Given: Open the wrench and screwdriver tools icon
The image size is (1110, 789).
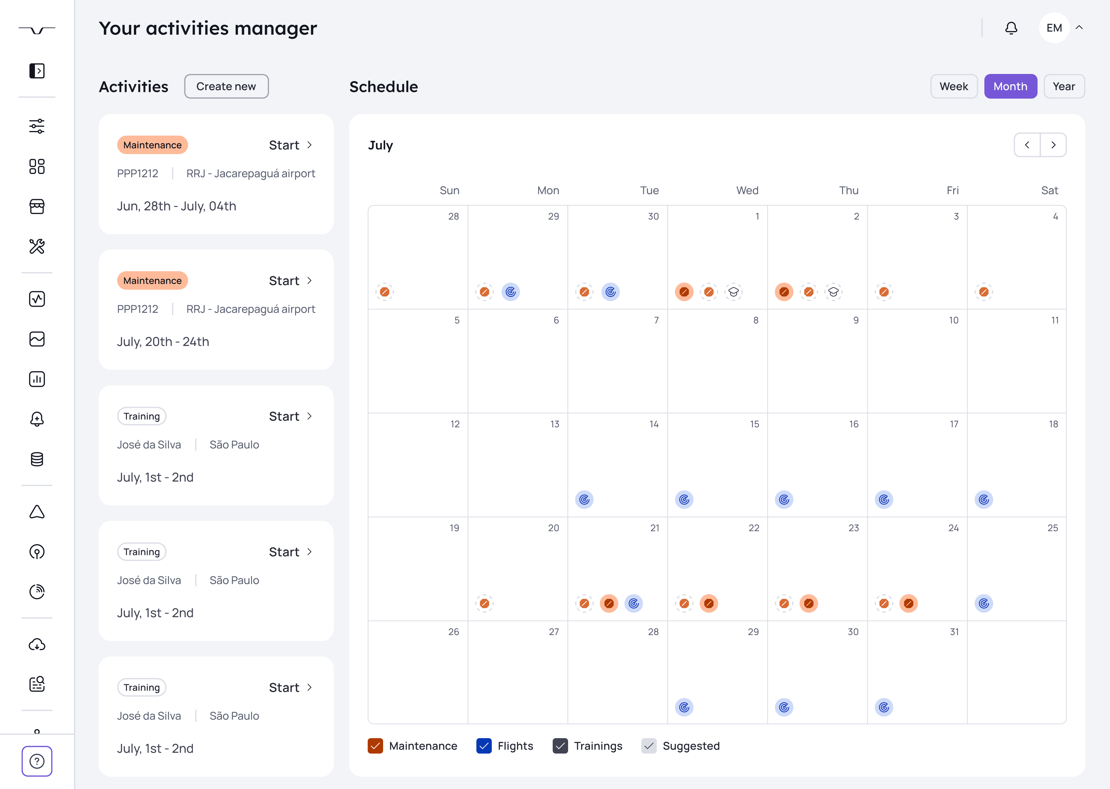Looking at the screenshot, I should coord(37,246).
